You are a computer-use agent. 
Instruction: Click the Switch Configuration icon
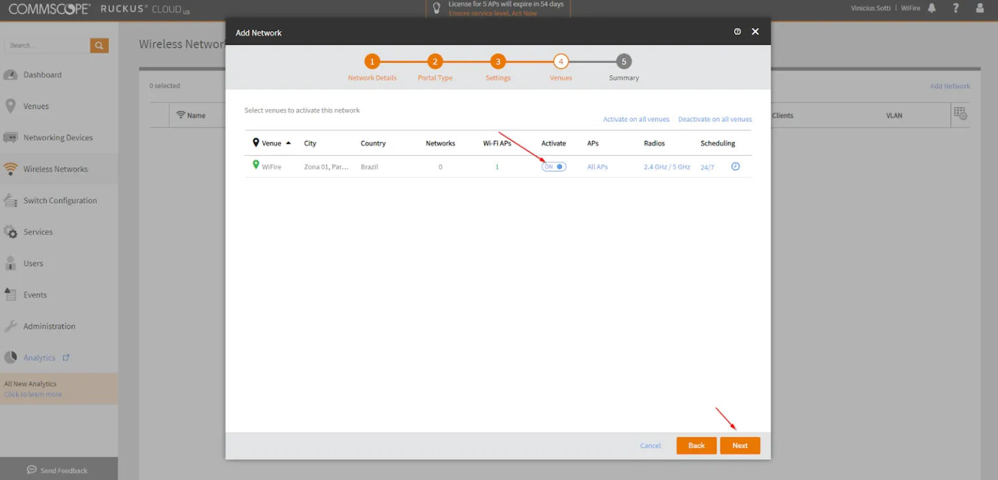click(x=10, y=201)
